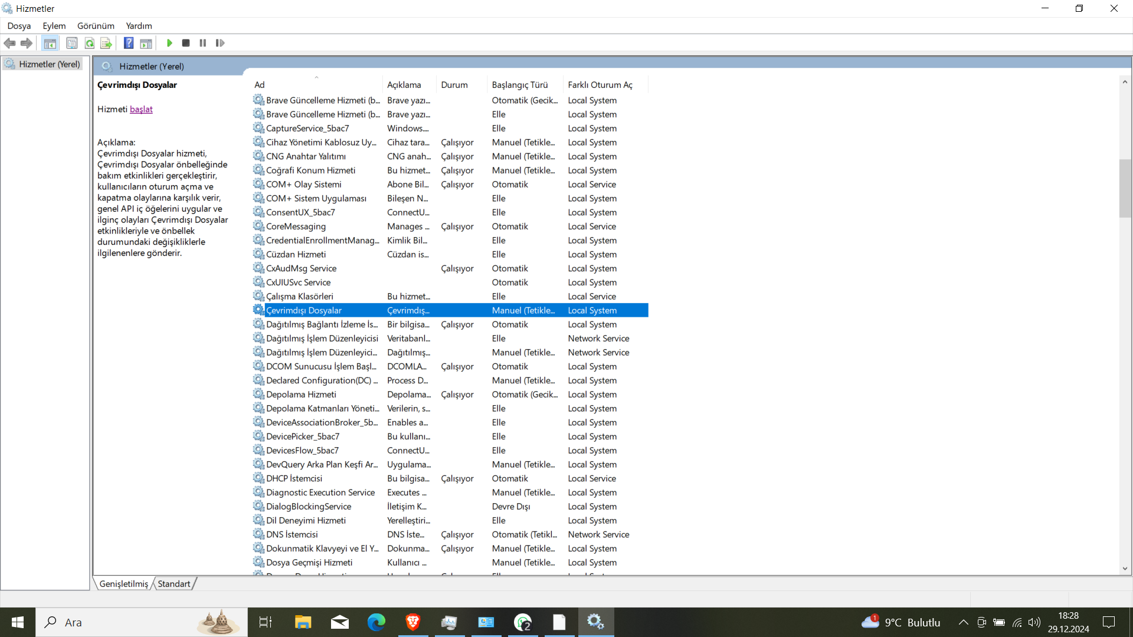Click the Stop Service square icon

(186, 43)
